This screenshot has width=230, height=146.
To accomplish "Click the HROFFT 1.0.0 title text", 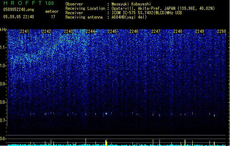I will coord(29,3).
